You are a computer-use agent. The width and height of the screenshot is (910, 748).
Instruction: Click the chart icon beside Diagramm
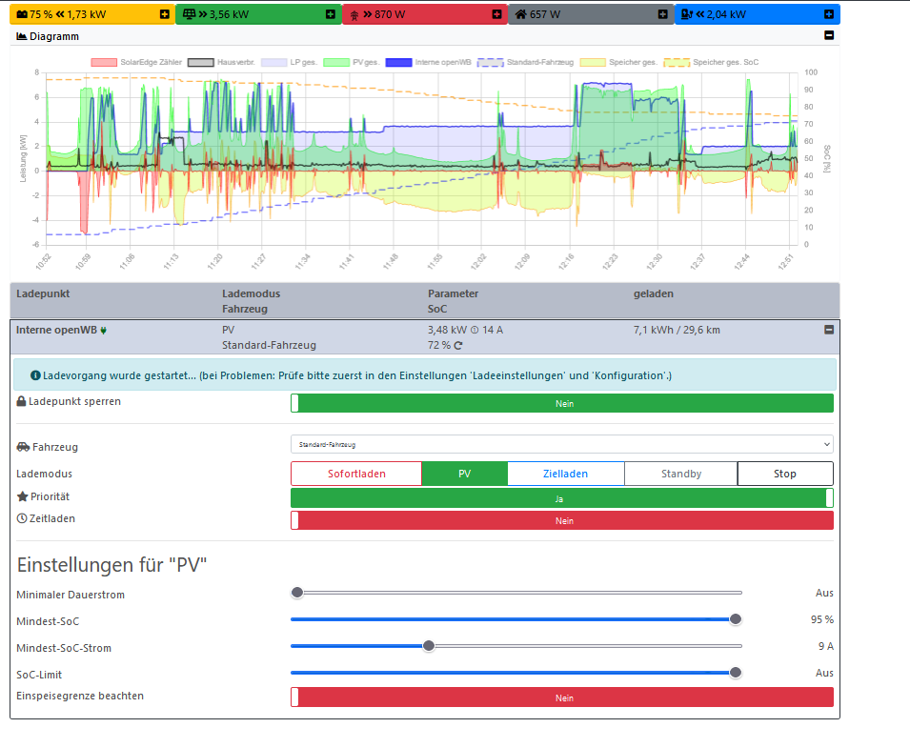pyautogui.click(x=22, y=36)
